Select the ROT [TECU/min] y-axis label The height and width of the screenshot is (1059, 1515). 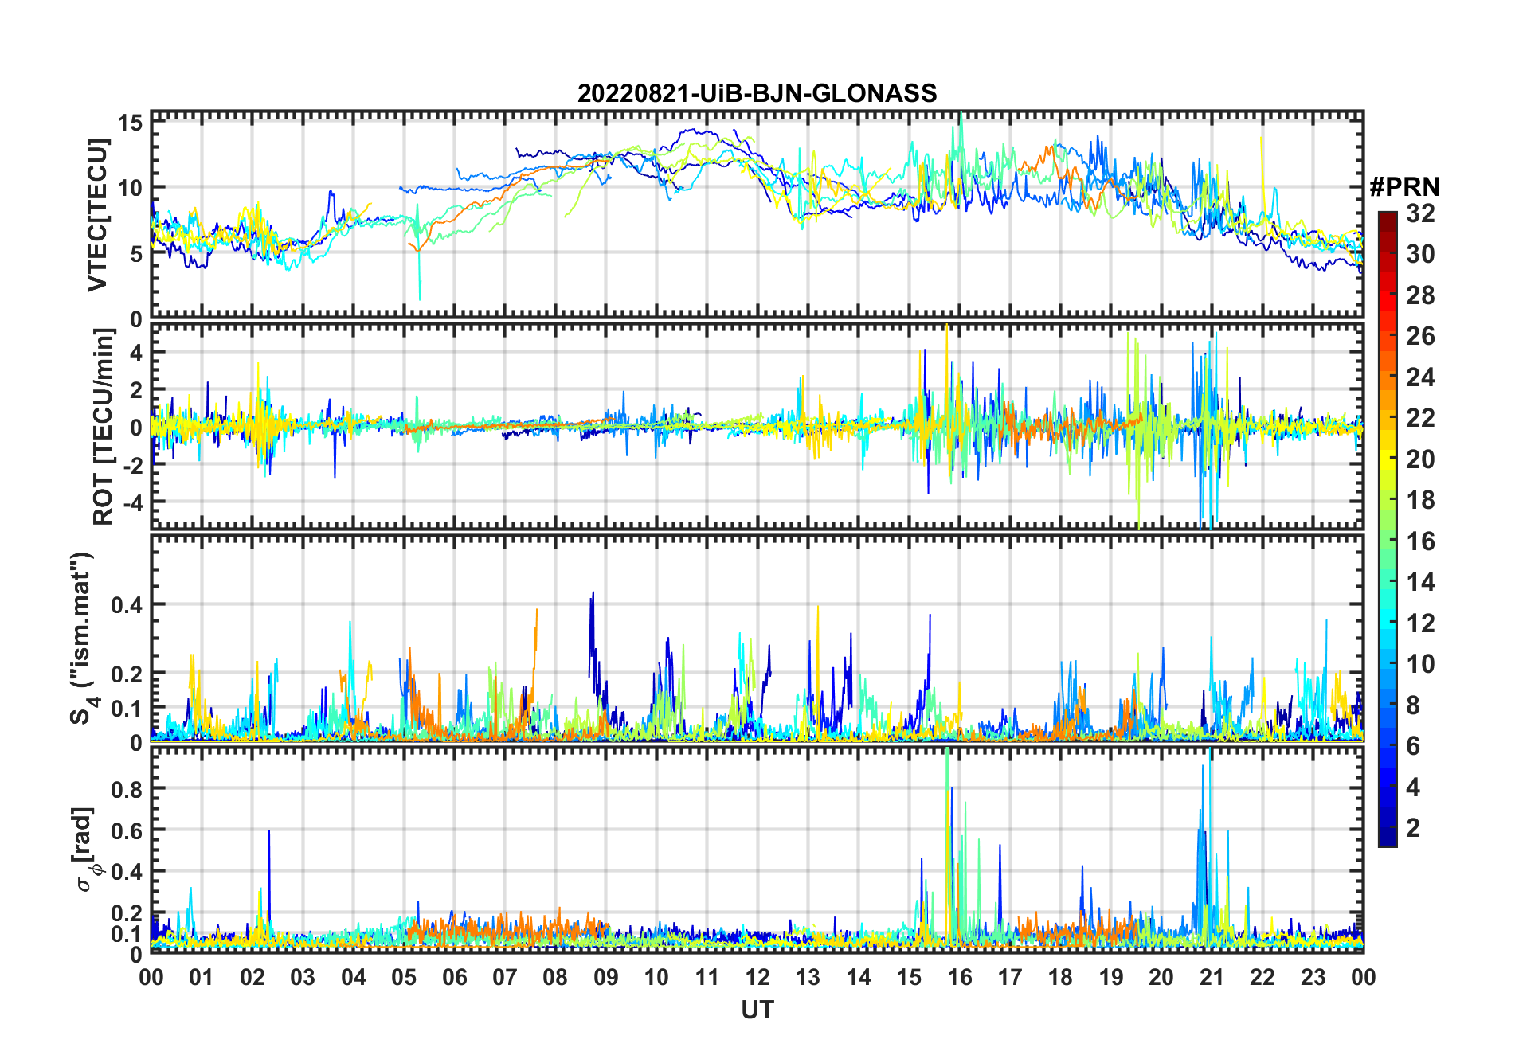tap(103, 426)
